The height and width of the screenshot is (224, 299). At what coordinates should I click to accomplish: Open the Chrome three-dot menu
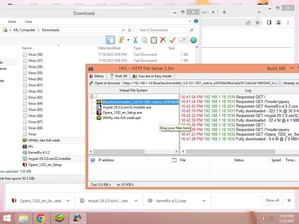point(288,23)
